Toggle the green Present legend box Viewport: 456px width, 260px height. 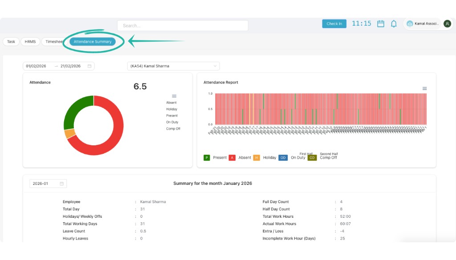click(x=207, y=158)
